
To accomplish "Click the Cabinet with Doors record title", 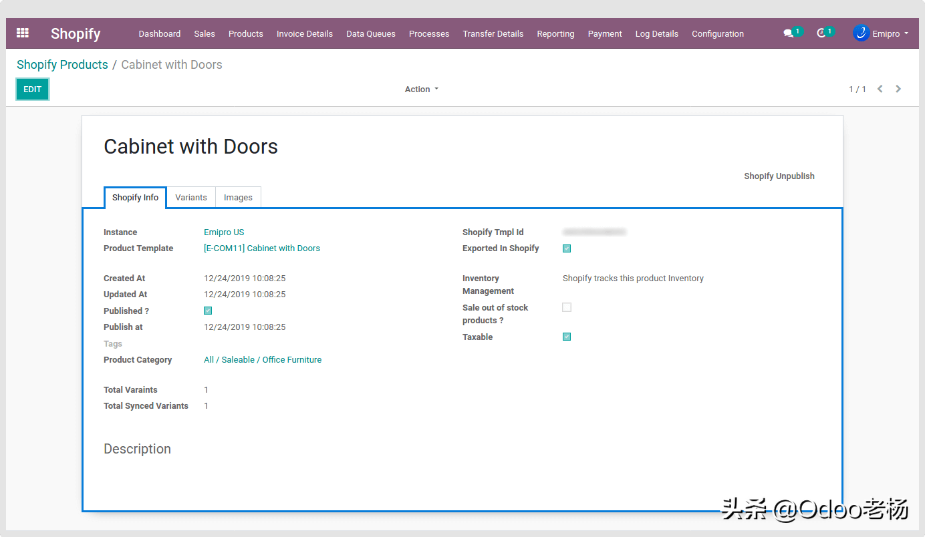I will tap(190, 147).
